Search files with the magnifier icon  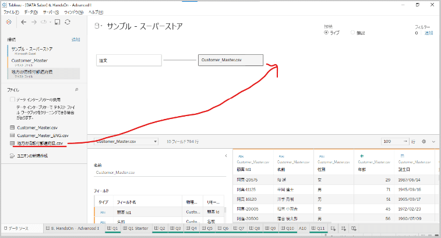point(76,90)
